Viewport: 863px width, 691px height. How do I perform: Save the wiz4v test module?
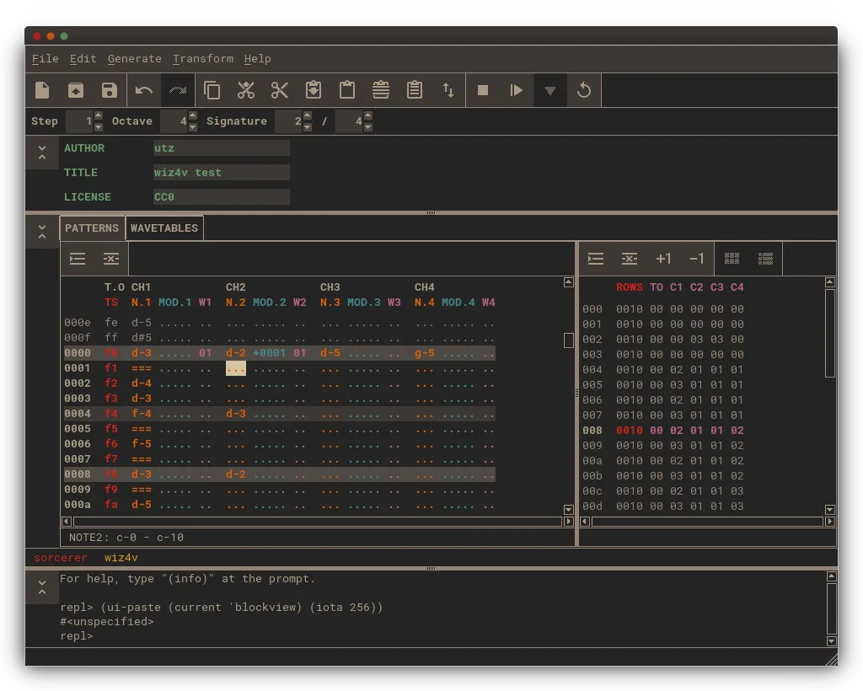coord(110,90)
